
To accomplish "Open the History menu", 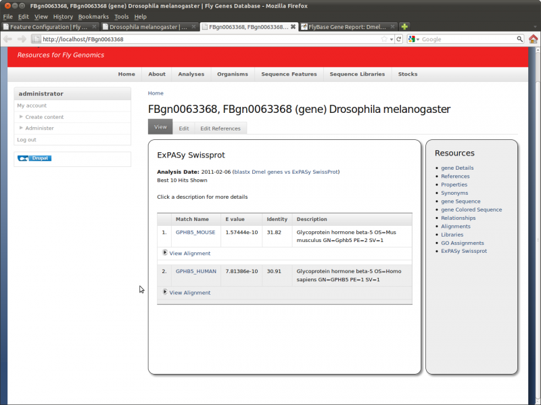I will [63, 16].
